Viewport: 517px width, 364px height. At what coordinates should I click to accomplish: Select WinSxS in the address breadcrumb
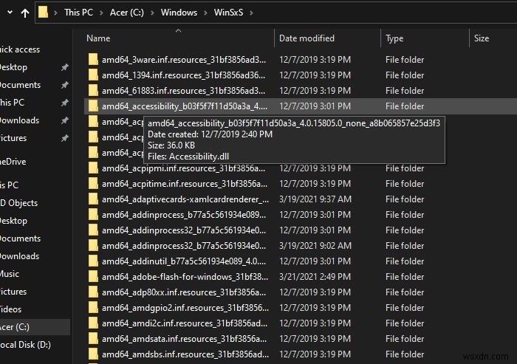click(x=228, y=13)
